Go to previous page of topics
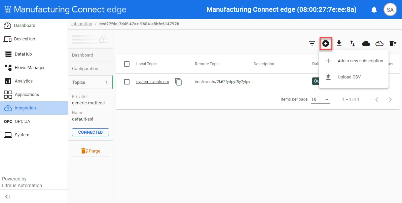Viewport: 402px width, 203px height. point(377,100)
